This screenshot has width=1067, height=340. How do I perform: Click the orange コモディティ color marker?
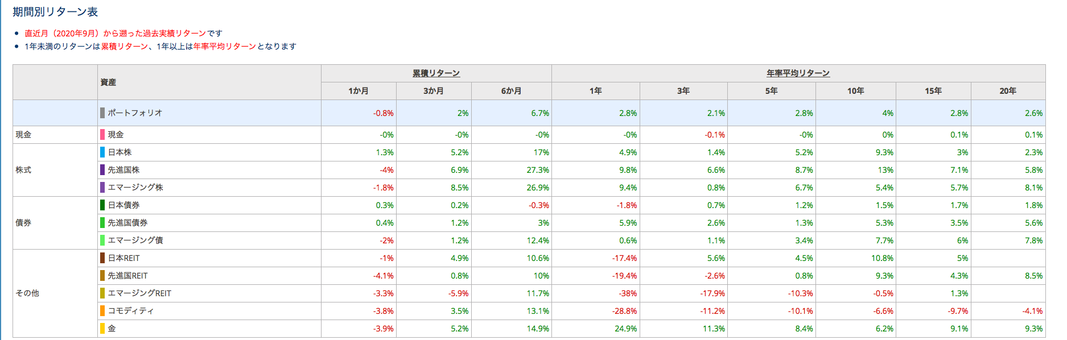click(x=102, y=311)
